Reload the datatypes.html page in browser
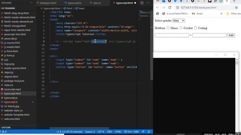Image resolution: width=241 pixels, height=135 pixels. (170, 7)
